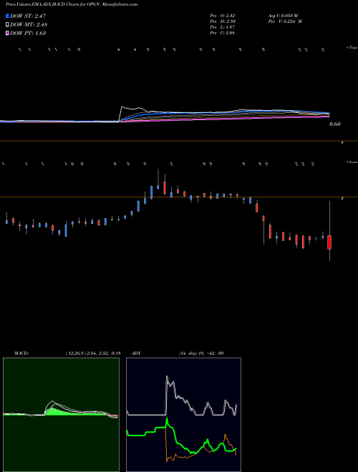Click the ADX indicator chart panel
Viewport: 358px width, 472px height.
tap(183, 415)
